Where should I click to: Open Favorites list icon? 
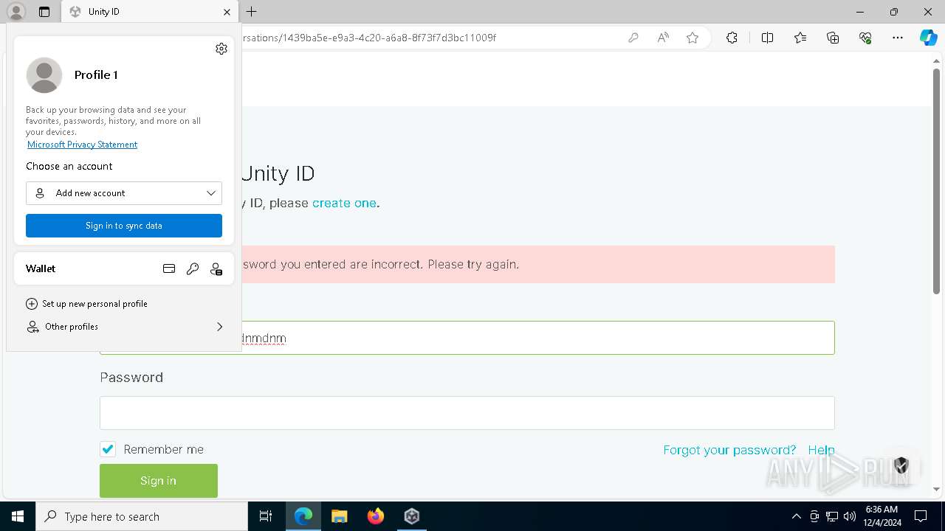[800, 38]
